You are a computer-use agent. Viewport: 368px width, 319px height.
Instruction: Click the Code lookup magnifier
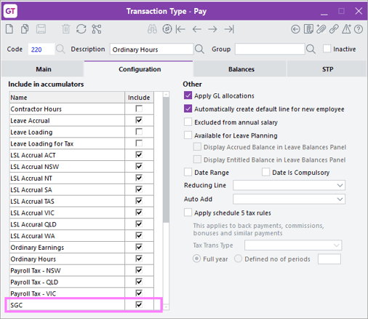(x=60, y=49)
